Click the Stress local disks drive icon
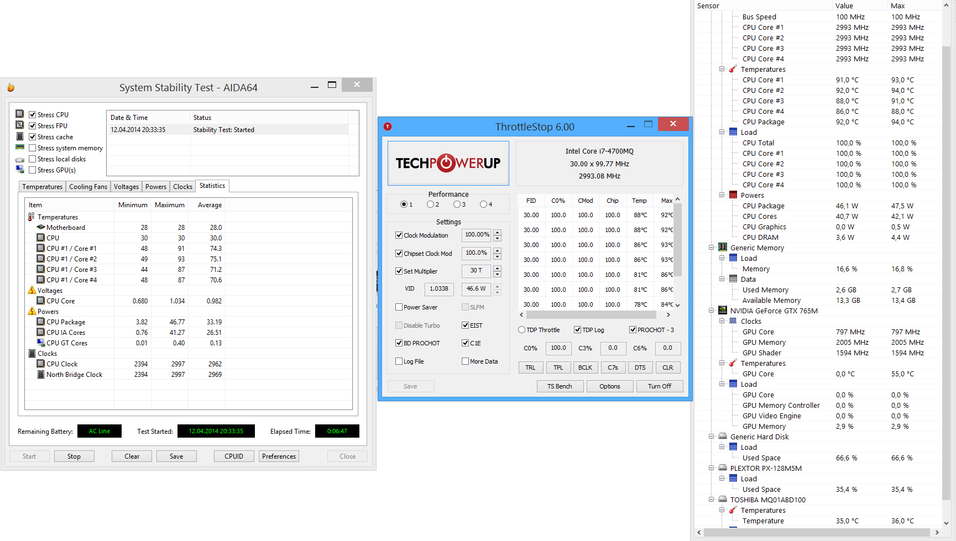 (20, 159)
